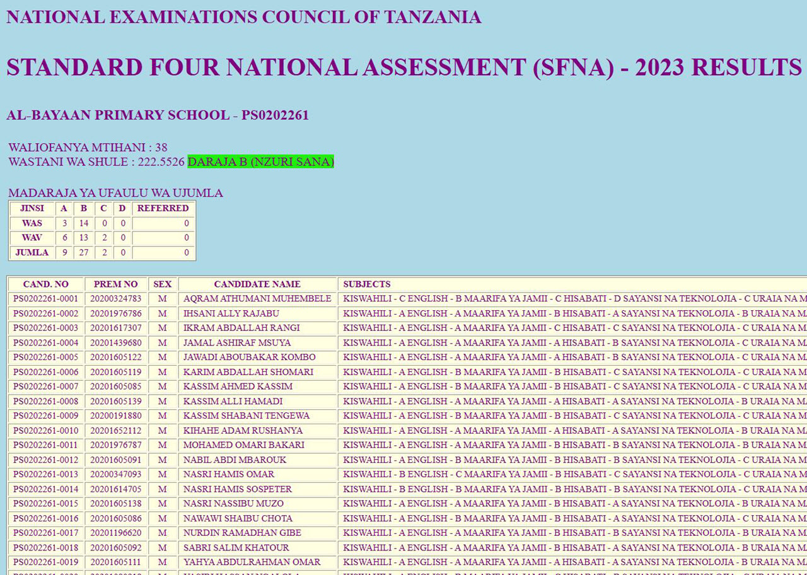The width and height of the screenshot is (807, 575).
Task: Click the SEX column header
Action: pyautogui.click(x=163, y=284)
